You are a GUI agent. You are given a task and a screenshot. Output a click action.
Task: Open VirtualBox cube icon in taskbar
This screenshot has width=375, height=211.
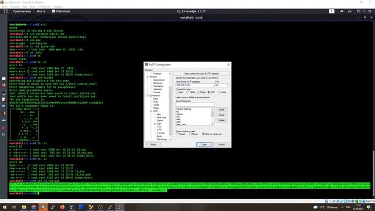point(71,207)
